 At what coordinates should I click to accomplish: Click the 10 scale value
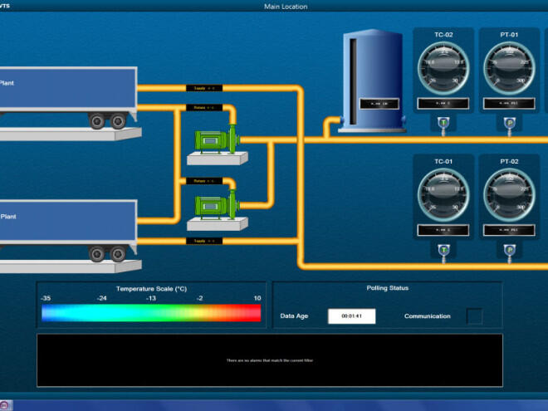257,298
